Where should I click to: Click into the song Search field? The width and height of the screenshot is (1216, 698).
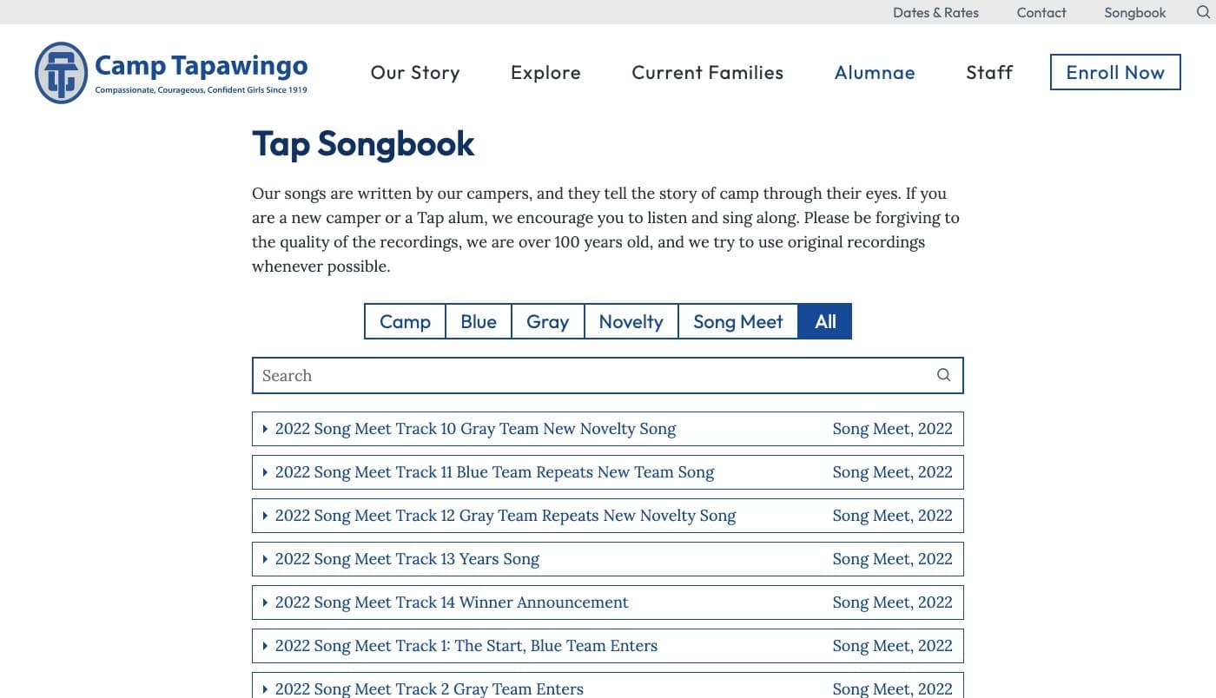pyautogui.click(x=591, y=375)
